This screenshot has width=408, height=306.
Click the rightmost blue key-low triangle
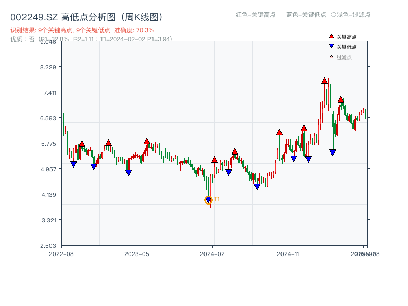point(333,152)
